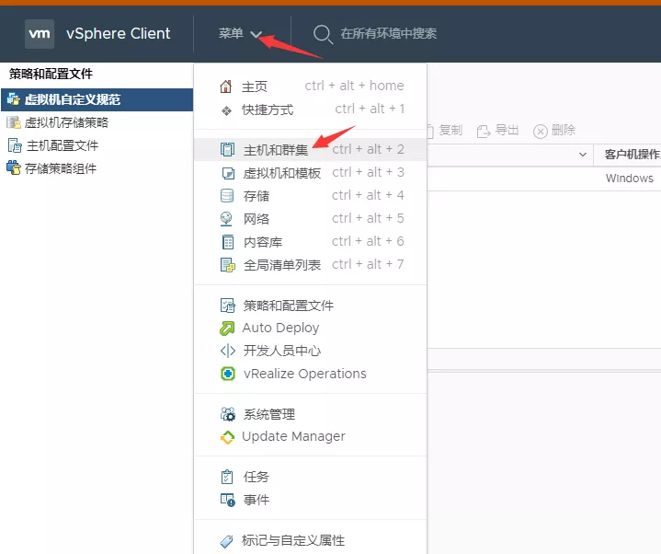This screenshot has height=554, width=661.
Task: Open 系统管理 from the menu
Action: coord(268,415)
